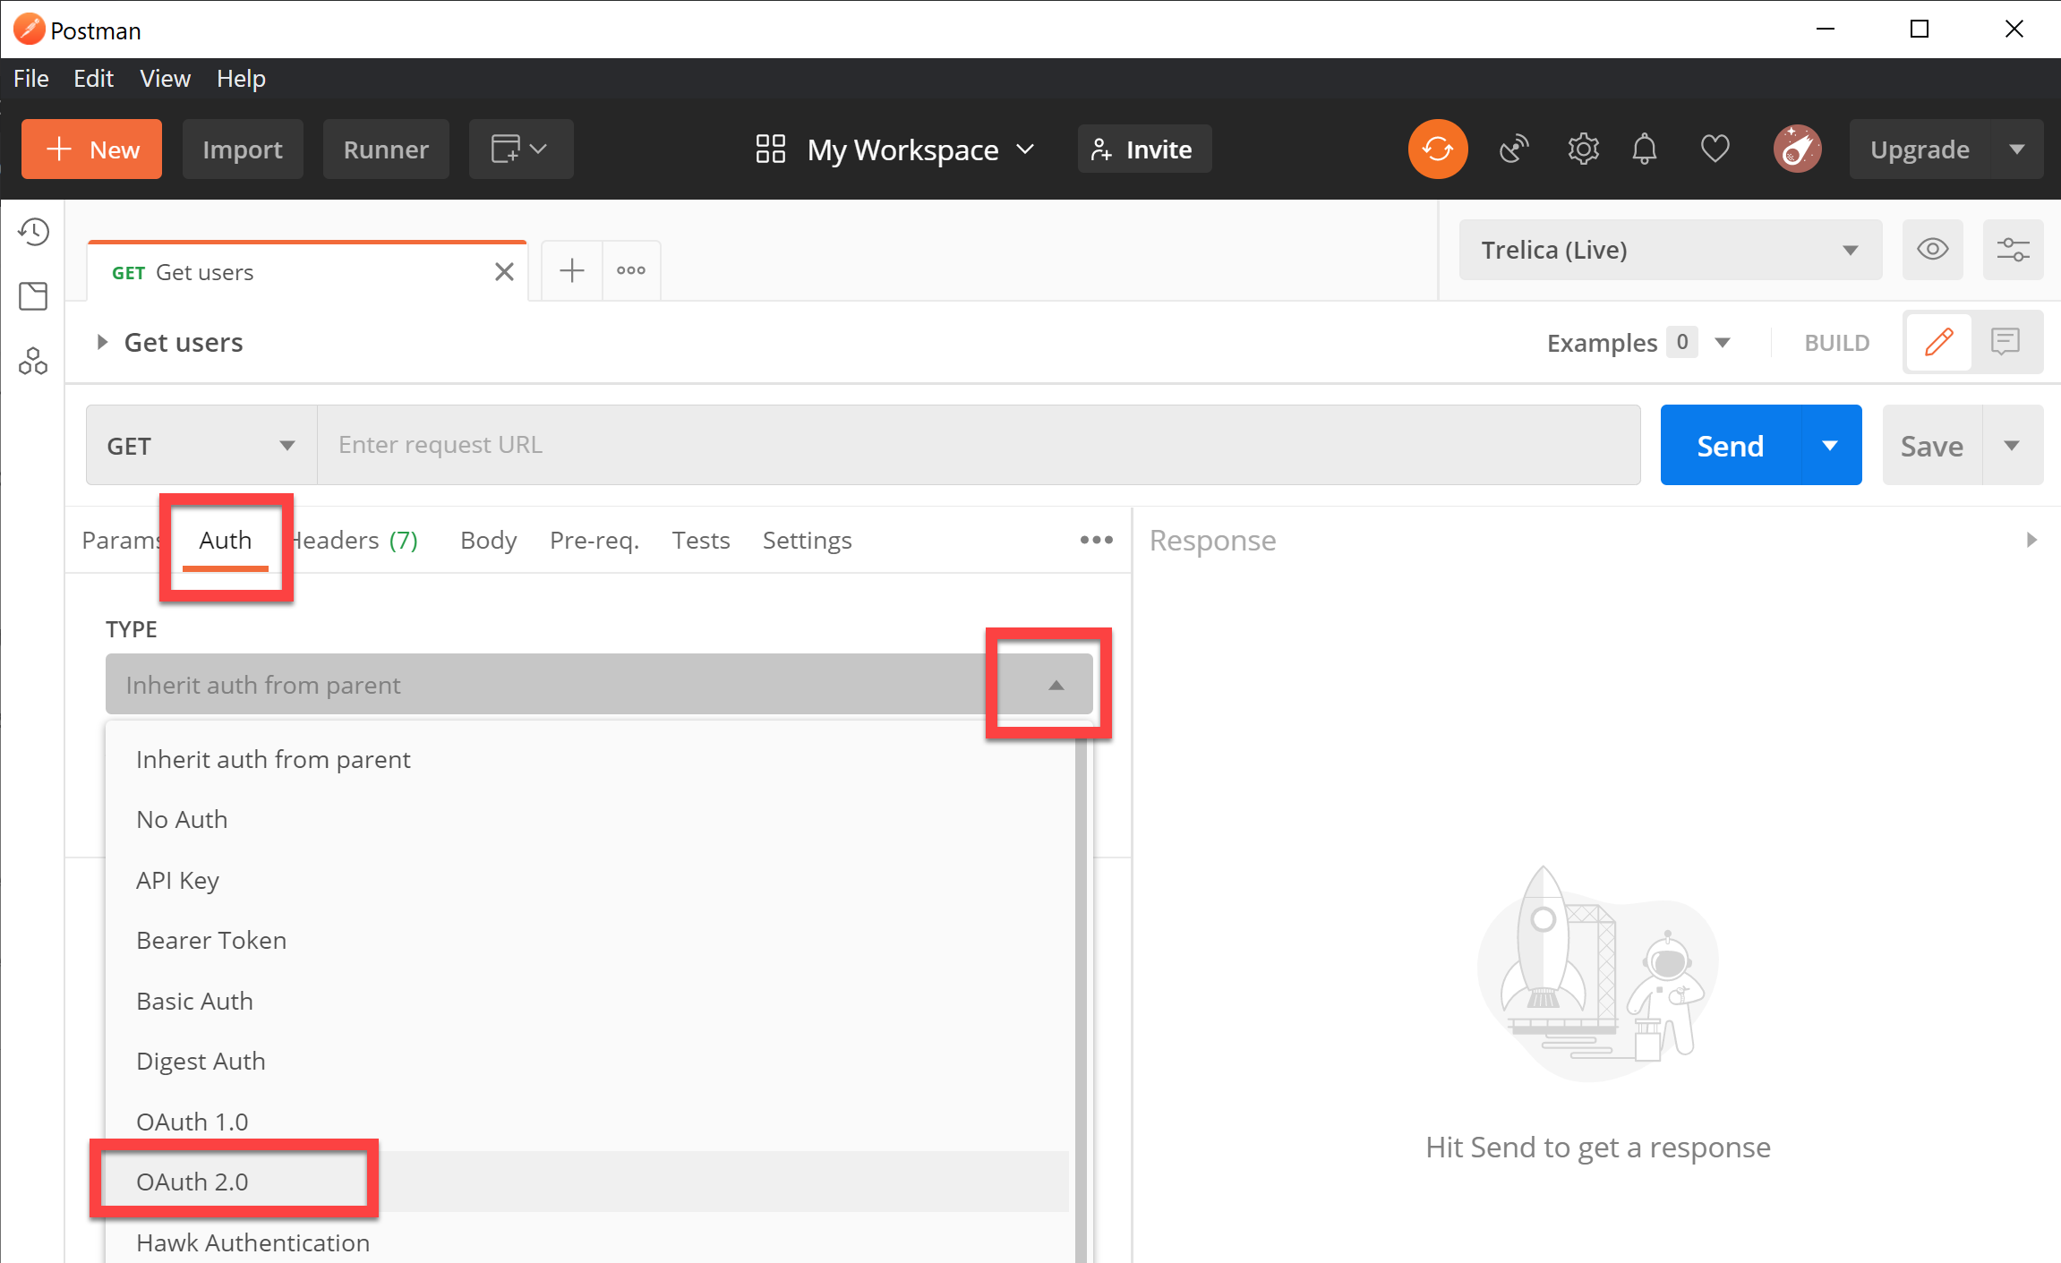
Task: Open the comments icon
Action: tap(2005, 341)
